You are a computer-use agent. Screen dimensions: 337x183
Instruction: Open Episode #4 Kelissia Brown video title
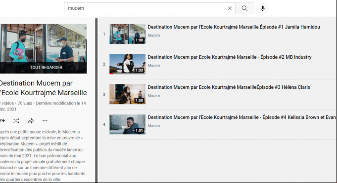tap(242, 117)
